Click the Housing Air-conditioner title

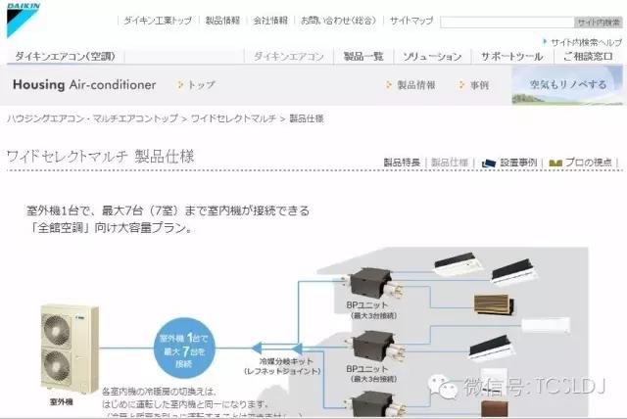(84, 84)
